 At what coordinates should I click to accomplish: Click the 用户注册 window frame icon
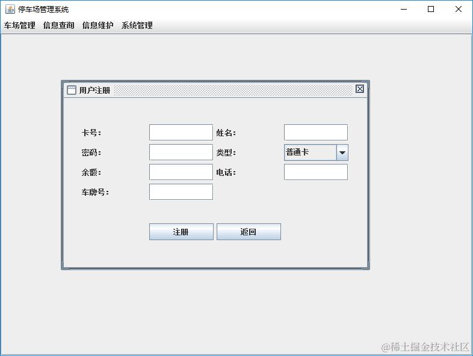coord(71,90)
